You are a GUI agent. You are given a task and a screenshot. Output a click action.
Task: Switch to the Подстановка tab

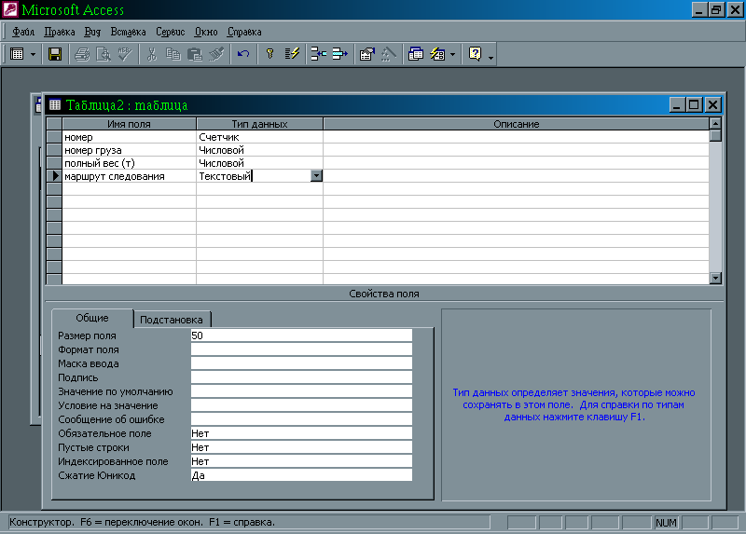click(x=172, y=320)
